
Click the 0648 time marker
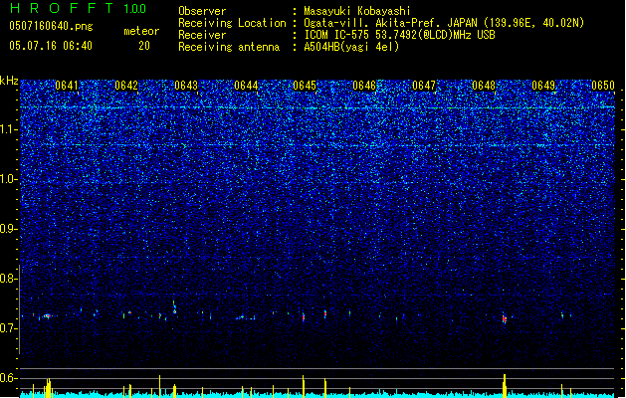(484, 86)
